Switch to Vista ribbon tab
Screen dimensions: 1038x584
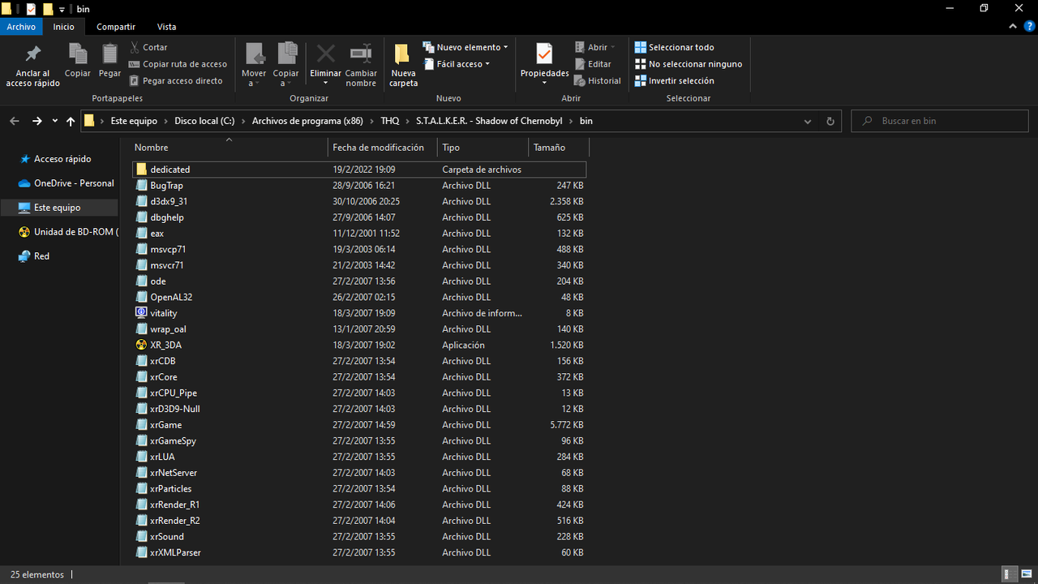(x=166, y=27)
